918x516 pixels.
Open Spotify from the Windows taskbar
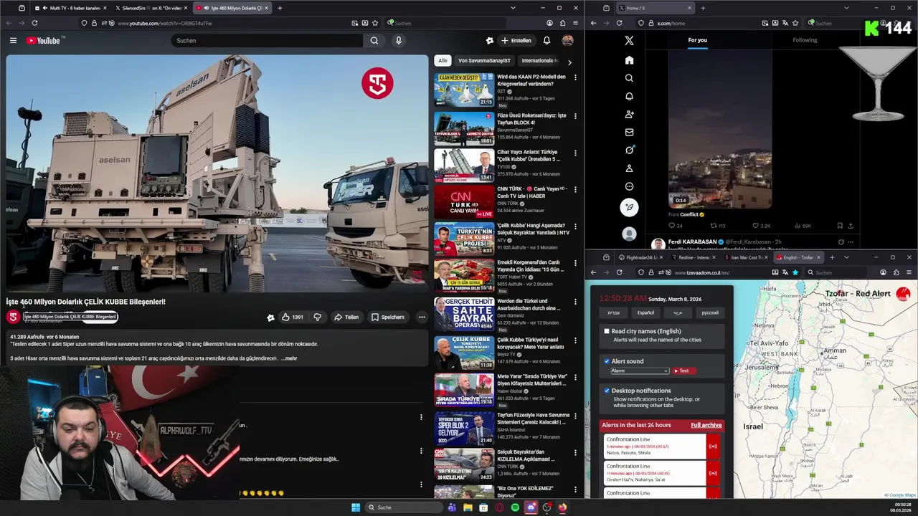(x=515, y=507)
